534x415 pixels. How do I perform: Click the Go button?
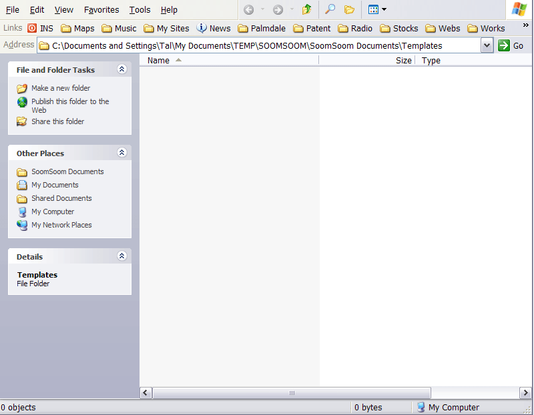pyautogui.click(x=511, y=45)
